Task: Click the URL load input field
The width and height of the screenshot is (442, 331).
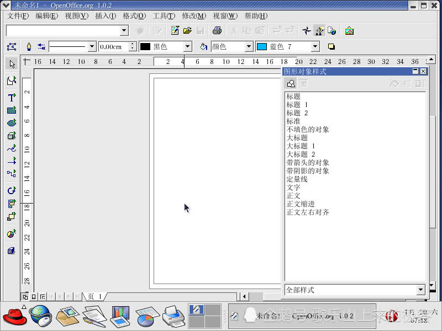Action: [64, 30]
